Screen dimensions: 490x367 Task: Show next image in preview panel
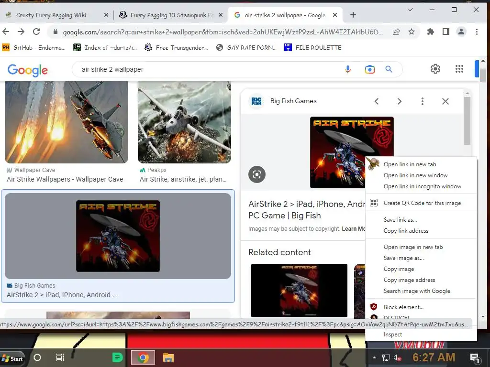click(400, 101)
